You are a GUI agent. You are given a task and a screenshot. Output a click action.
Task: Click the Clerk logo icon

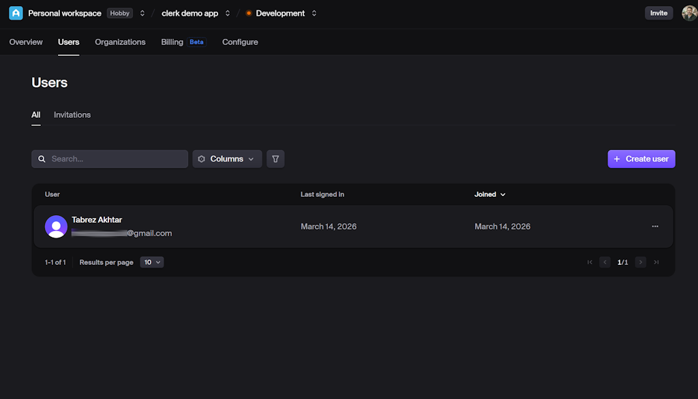(15, 13)
